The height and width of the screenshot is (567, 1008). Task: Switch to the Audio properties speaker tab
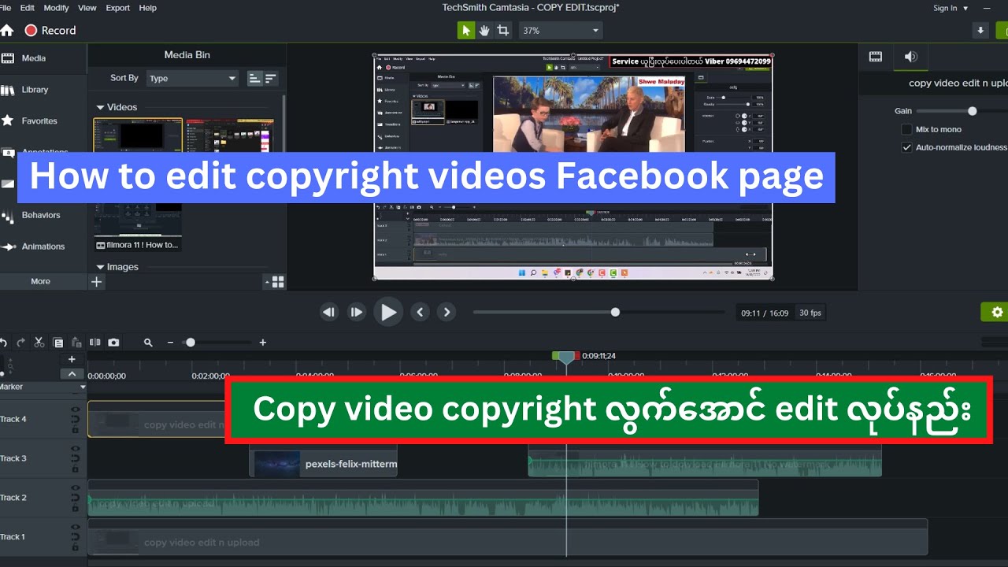(910, 57)
